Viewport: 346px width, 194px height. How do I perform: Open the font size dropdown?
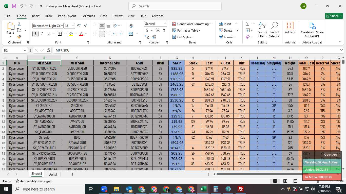tap(73, 26)
